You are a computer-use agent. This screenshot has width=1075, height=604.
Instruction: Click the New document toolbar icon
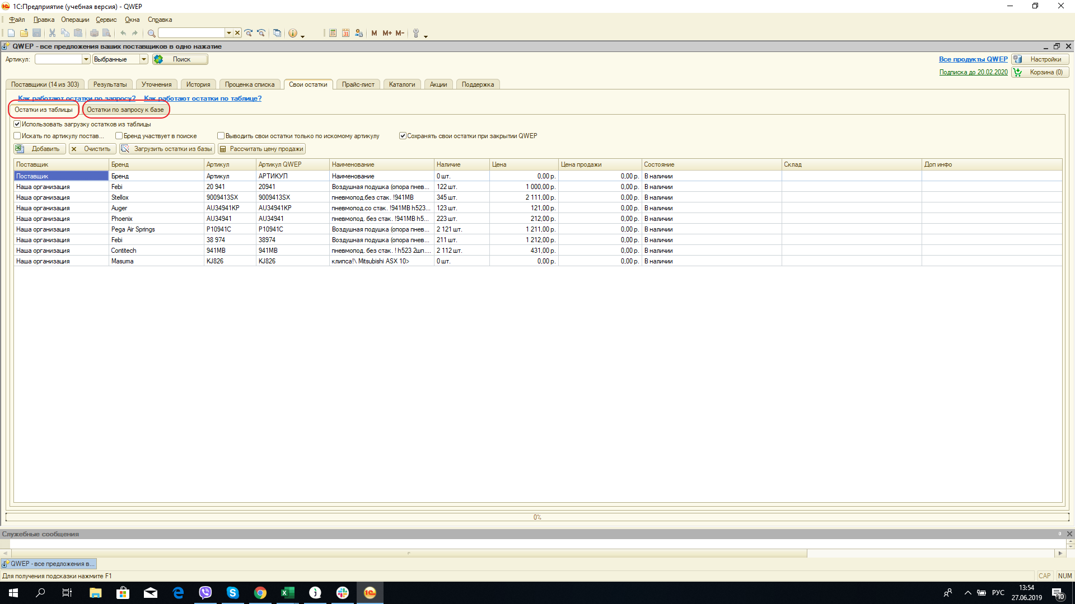click(x=11, y=33)
